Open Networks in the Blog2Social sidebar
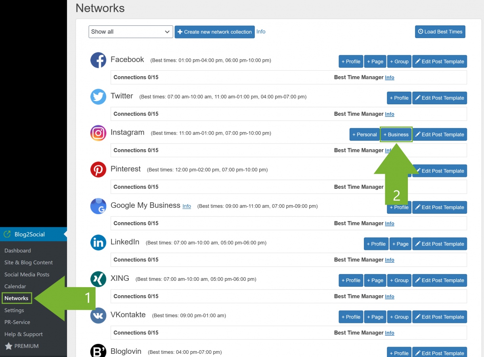The height and width of the screenshot is (357, 484). point(17,298)
